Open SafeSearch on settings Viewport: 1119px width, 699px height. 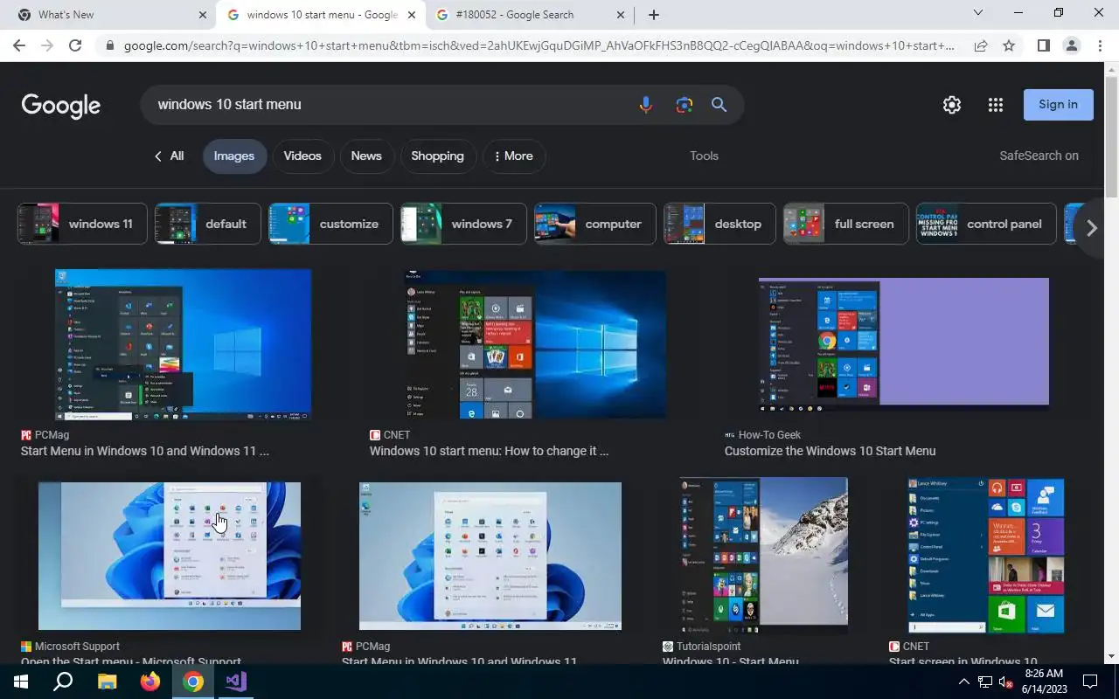click(x=1039, y=156)
